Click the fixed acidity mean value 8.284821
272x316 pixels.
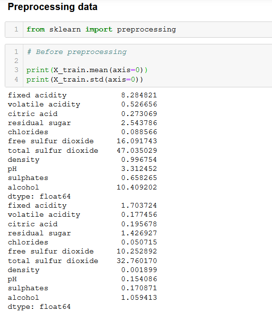[x=139, y=95]
